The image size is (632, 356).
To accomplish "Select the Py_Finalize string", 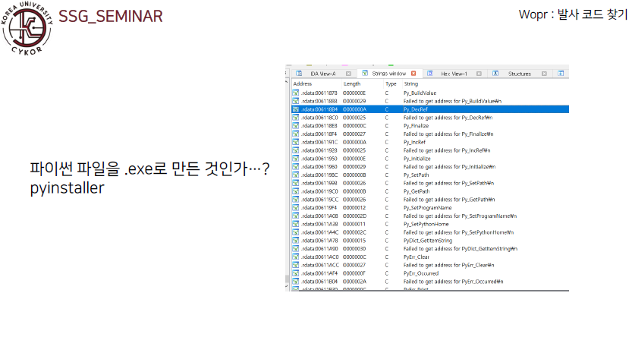I will (x=416, y=126).
